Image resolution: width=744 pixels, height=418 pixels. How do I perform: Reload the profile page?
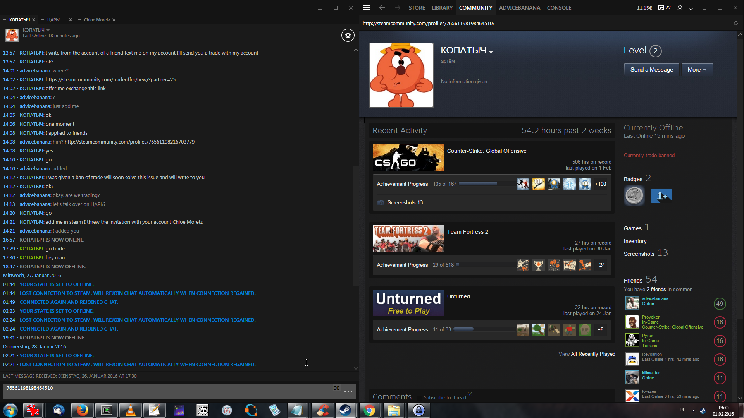coord(735,23)
